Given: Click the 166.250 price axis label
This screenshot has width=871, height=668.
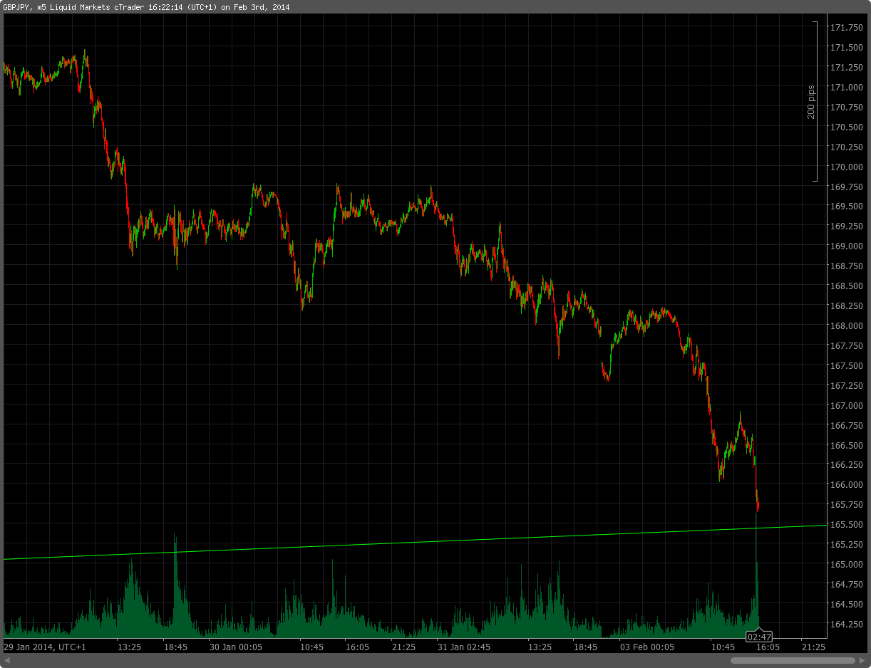Looking at the screenshot, I should click(846, 465).
